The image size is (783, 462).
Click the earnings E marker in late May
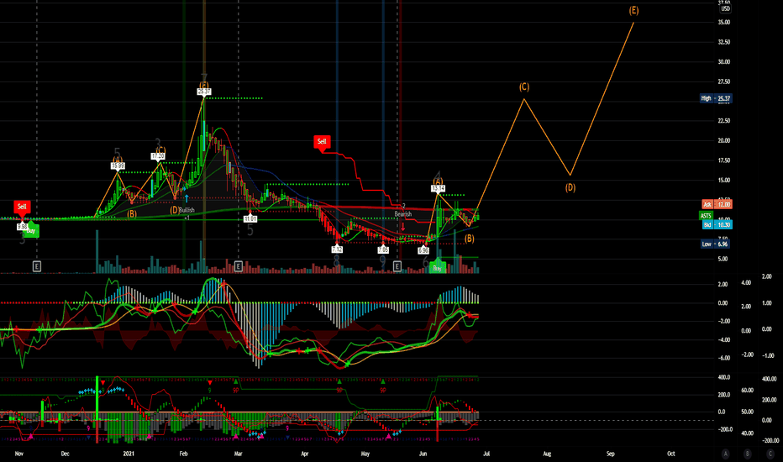397,266
